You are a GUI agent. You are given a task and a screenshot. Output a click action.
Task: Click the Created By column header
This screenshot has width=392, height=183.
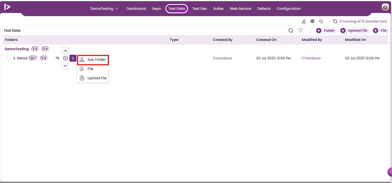click(x=223, y=40)
